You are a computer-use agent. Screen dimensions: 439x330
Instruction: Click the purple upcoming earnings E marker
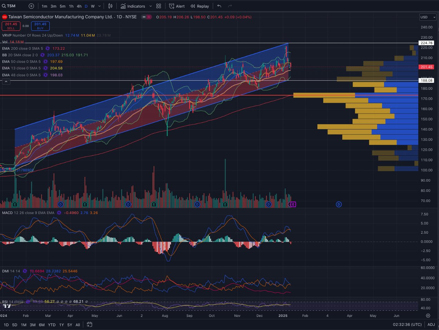tap(293, 204)
